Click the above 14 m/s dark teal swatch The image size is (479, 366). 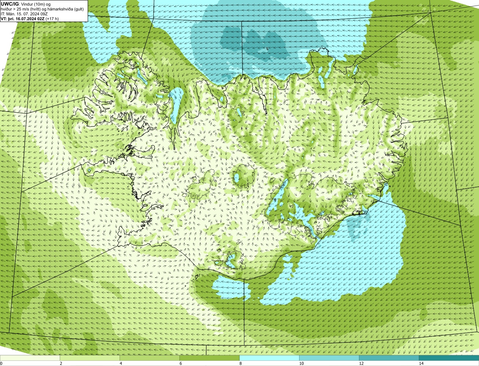tap(449, 358)
